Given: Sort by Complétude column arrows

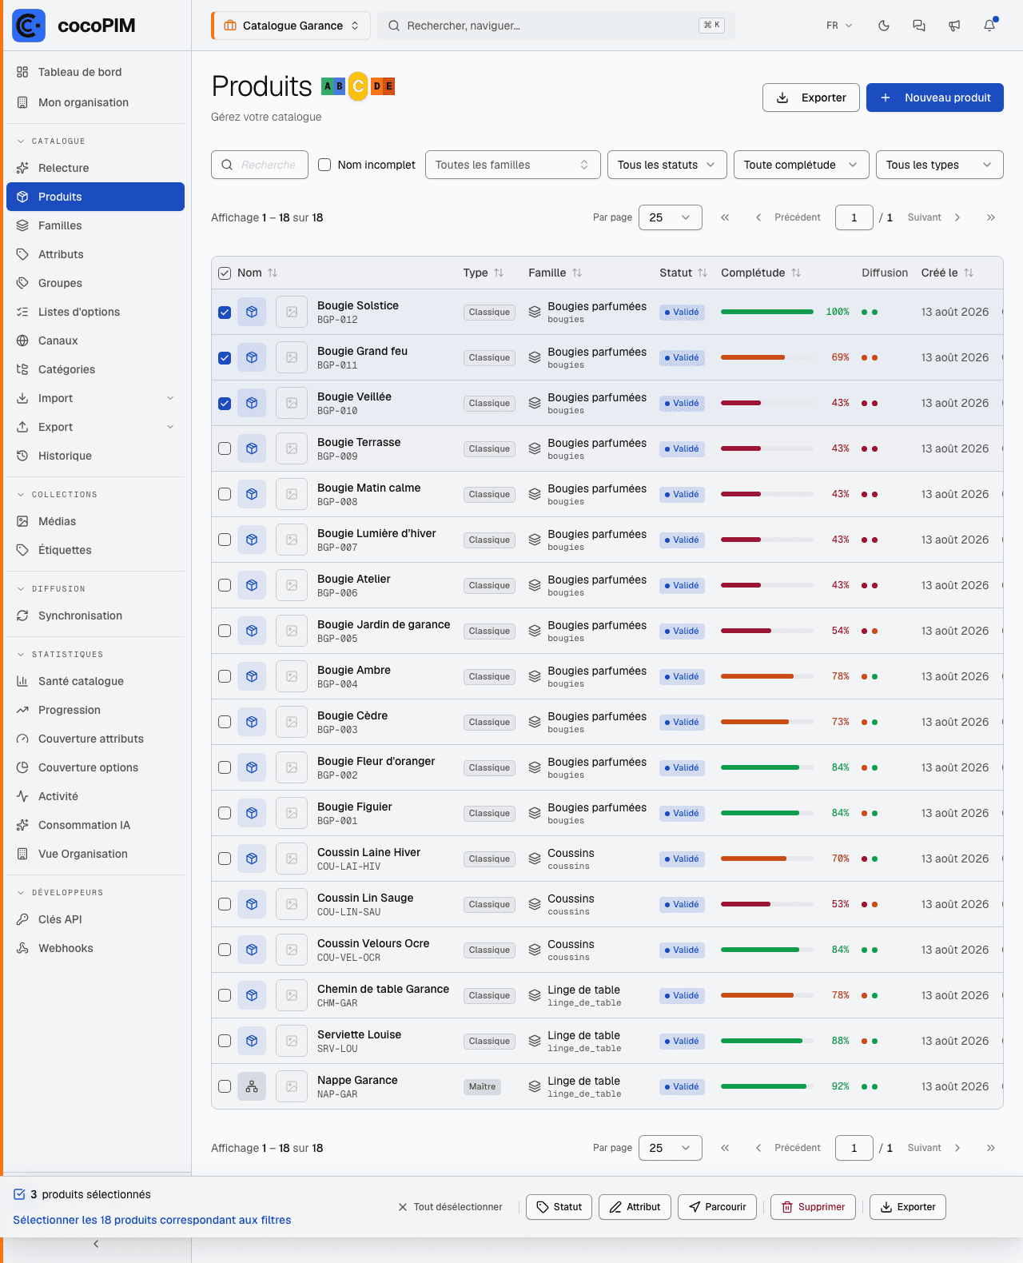Looking at the screenshot, I should click(796, 273).
